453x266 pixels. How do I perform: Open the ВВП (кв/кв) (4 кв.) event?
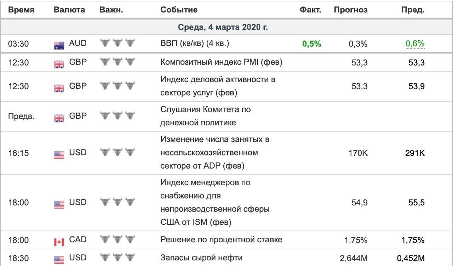coord(195,44)
